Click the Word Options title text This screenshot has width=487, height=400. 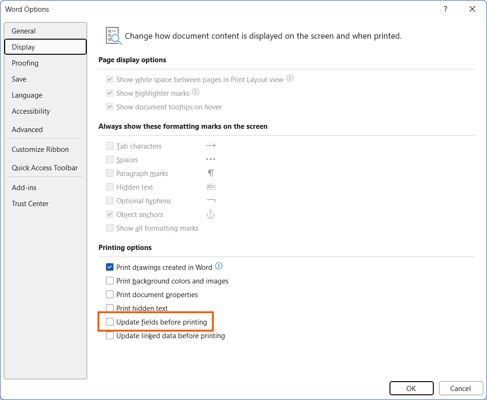27,9
